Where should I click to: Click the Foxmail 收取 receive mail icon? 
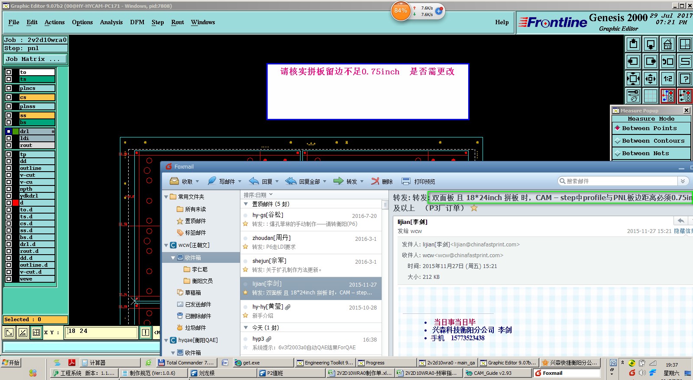coord(175,181)
